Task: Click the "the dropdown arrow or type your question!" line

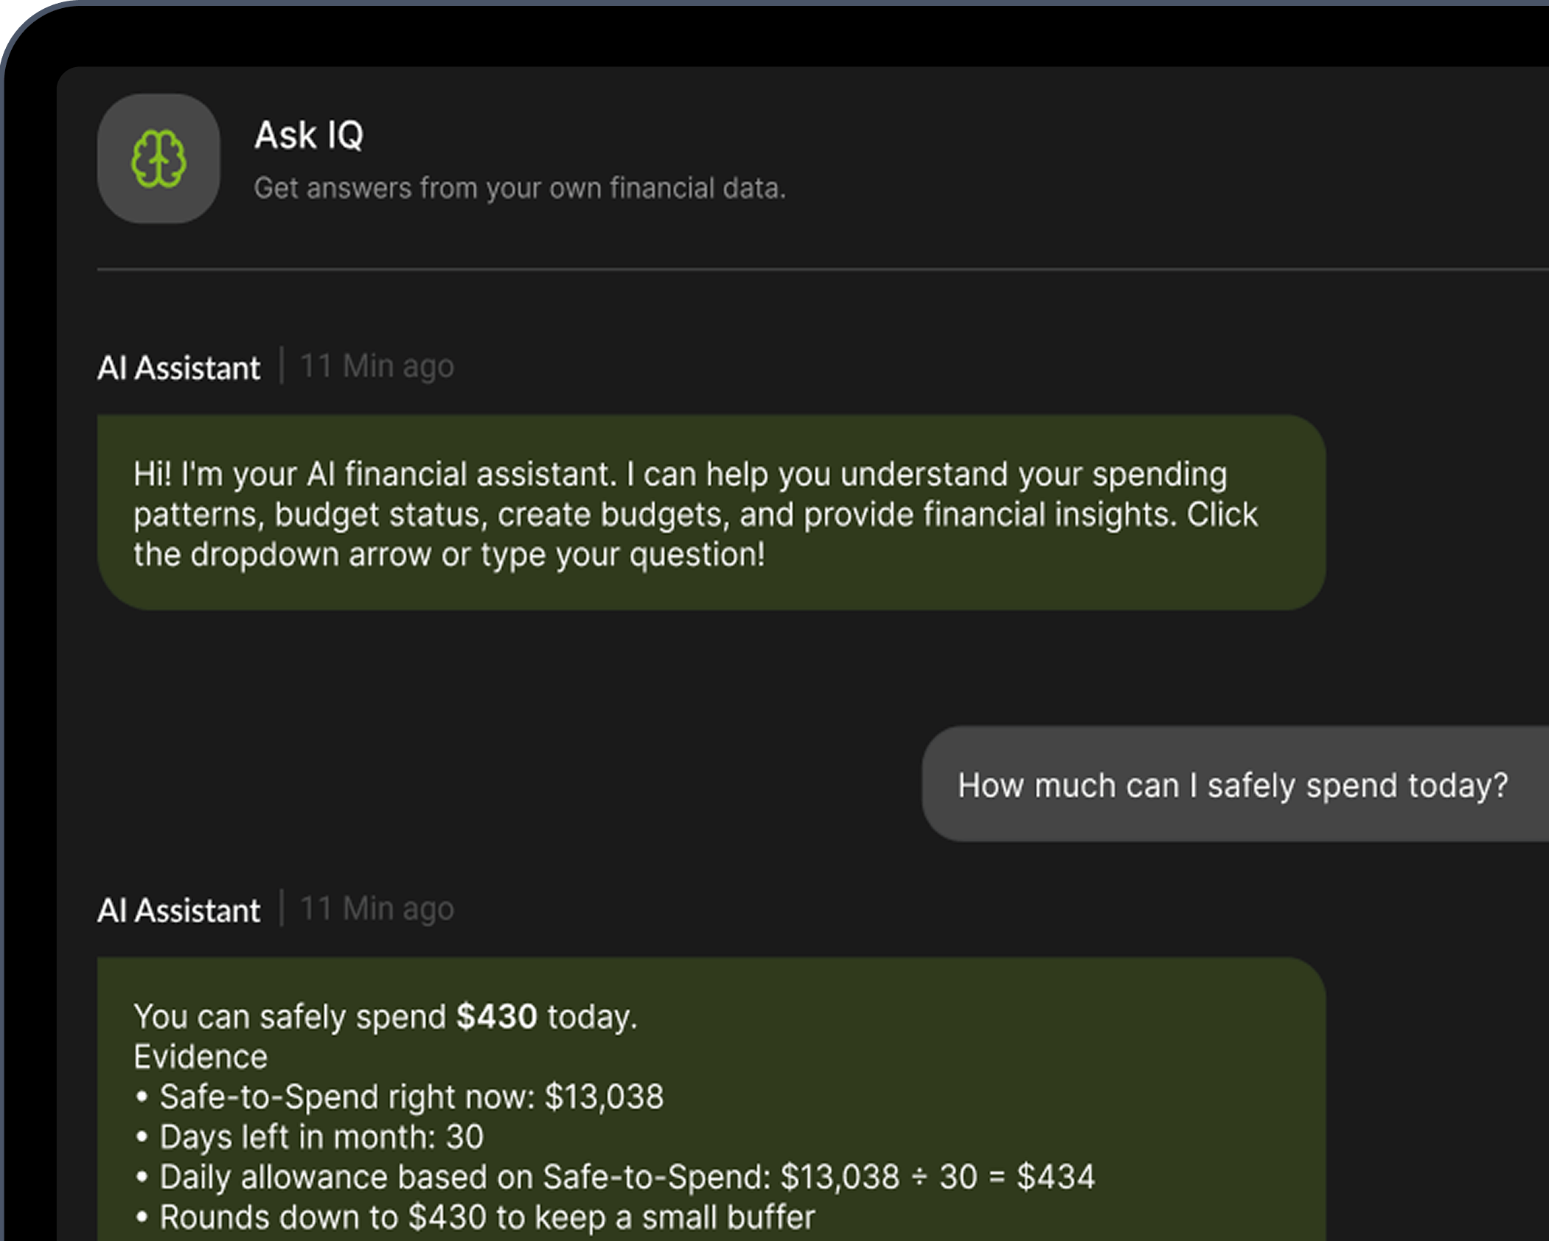Action: pos(449,554)
